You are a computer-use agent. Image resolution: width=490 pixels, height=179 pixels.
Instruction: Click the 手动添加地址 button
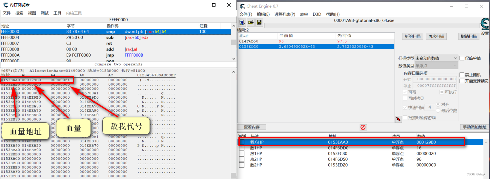[x=474, y=127]
